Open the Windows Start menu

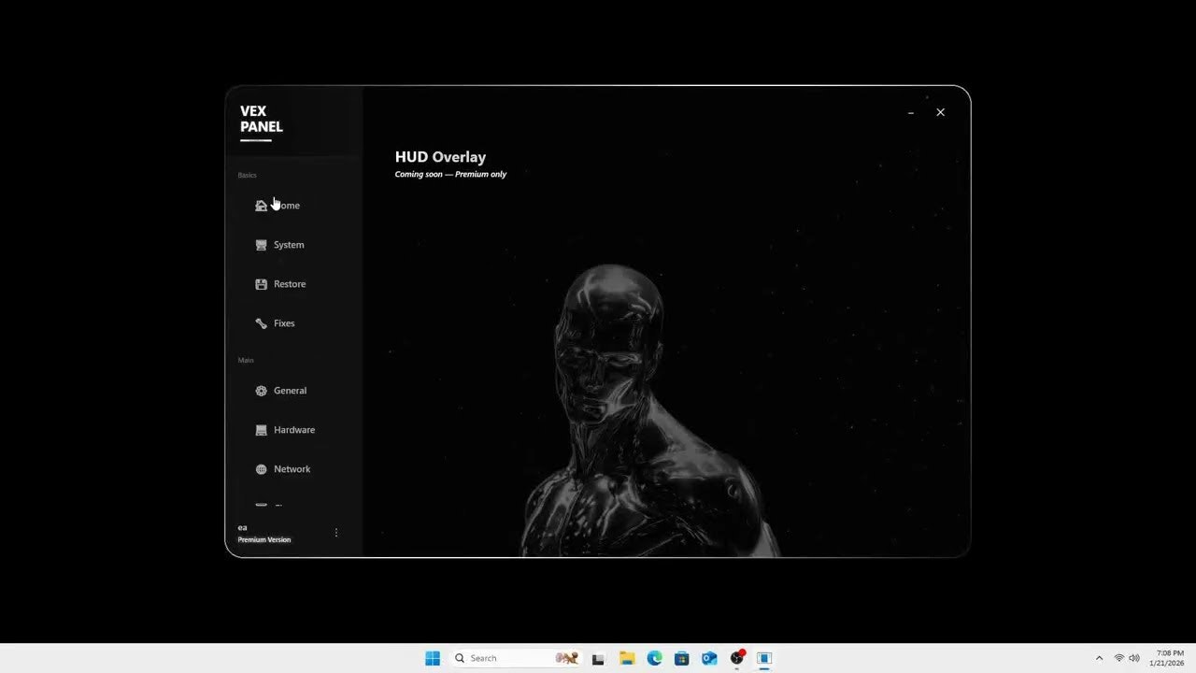[x=432, y=658]
